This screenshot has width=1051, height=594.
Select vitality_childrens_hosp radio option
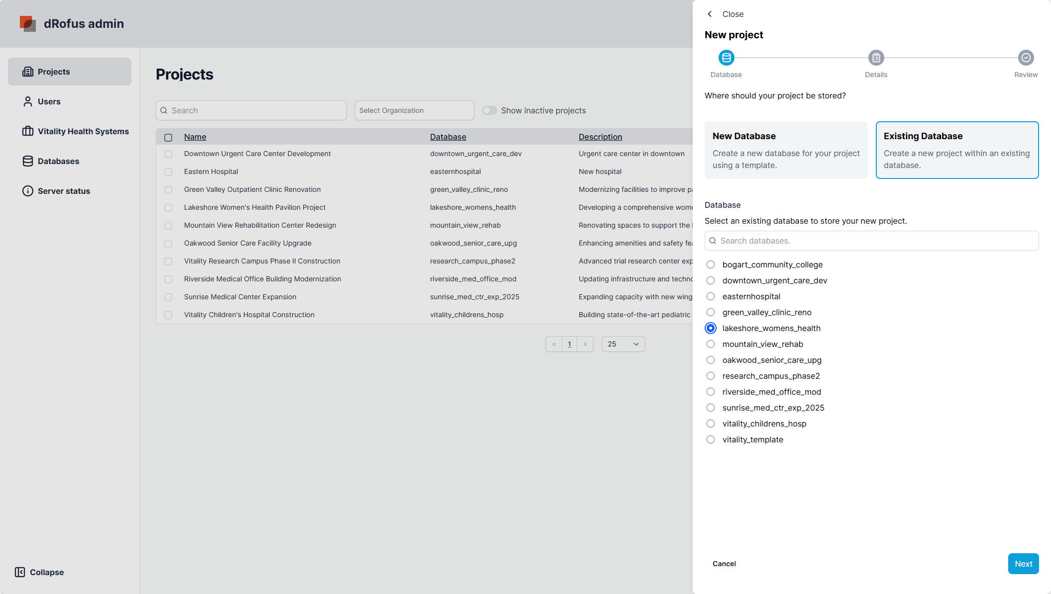[711, 424]
